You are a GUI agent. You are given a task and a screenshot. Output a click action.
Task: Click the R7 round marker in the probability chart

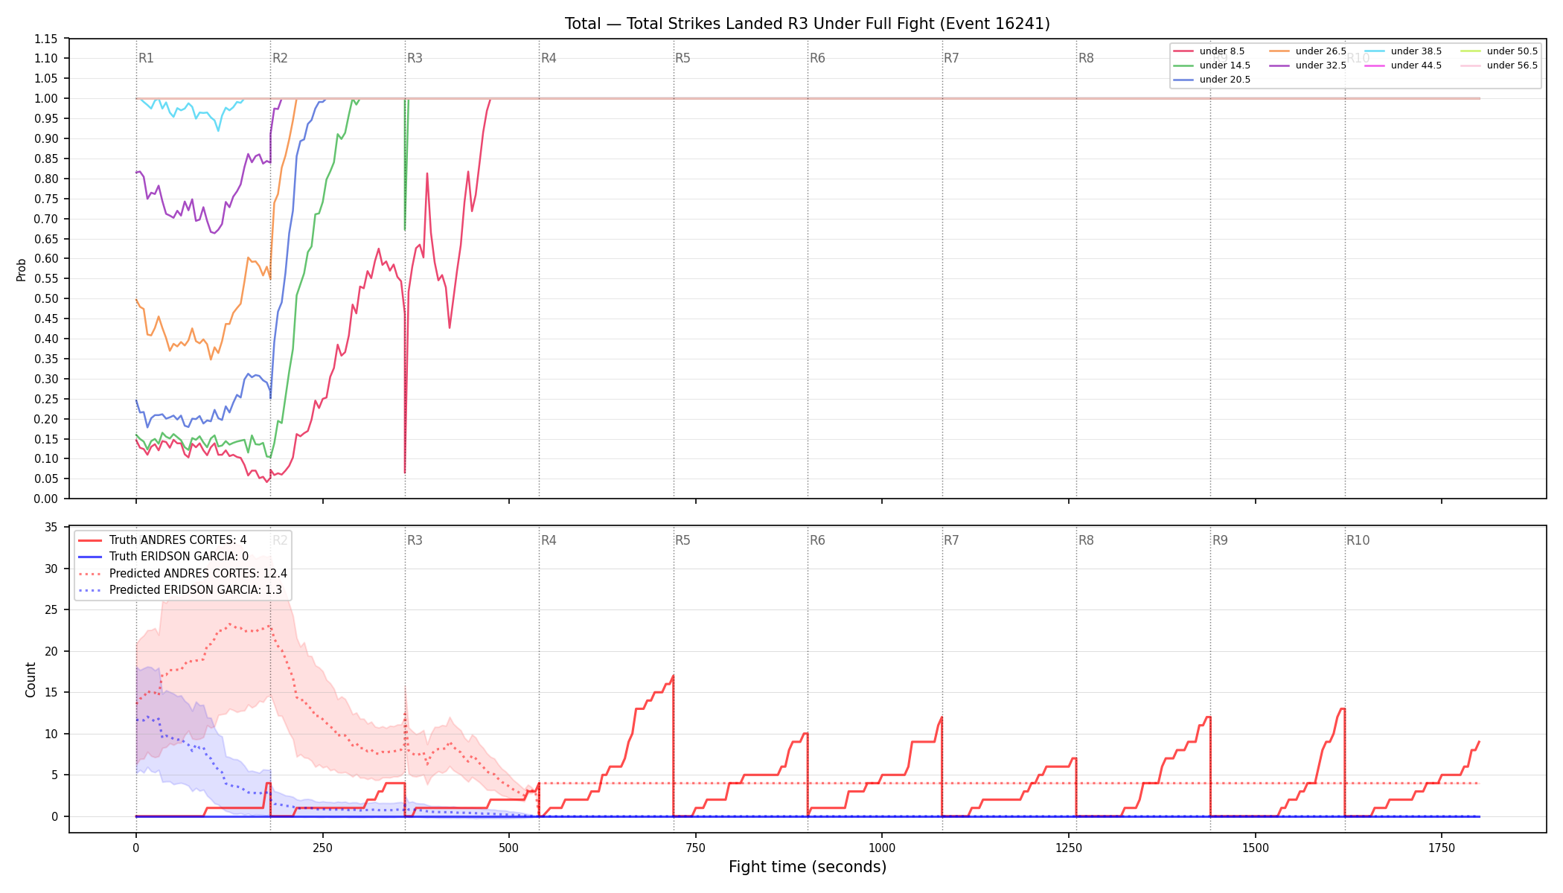951,58
